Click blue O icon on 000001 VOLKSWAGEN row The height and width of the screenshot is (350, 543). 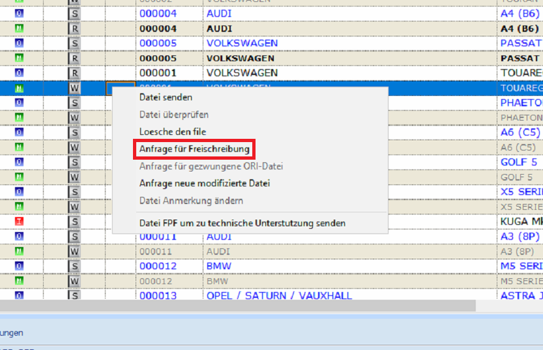[19, 73]
